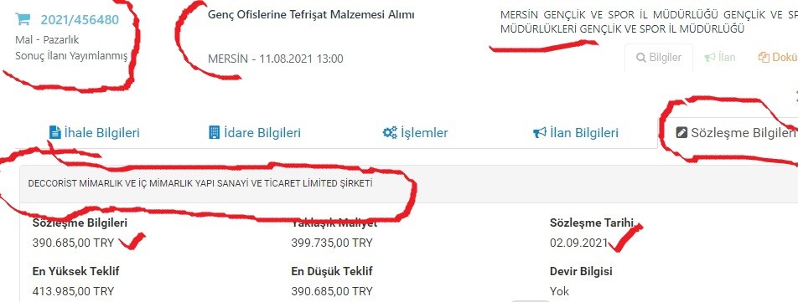This screenshot has height=302, width=798.
Task: Expand the DECCORIST MİMARLIK company panel header
Action: [x=409, y=184]
